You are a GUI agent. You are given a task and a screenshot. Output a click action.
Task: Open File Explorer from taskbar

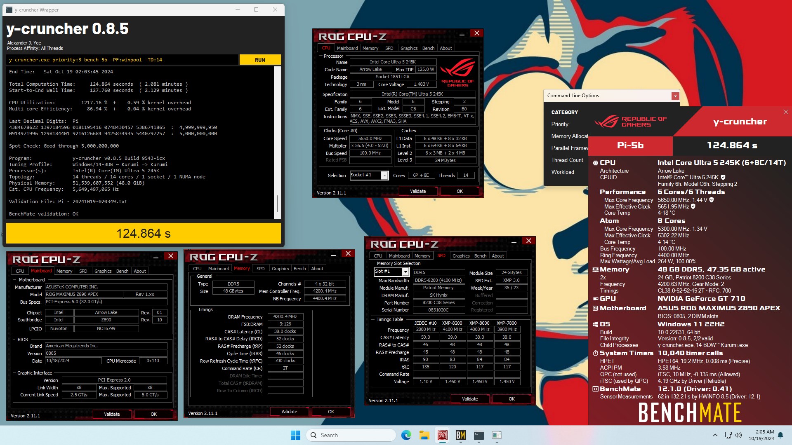point(424,435)
